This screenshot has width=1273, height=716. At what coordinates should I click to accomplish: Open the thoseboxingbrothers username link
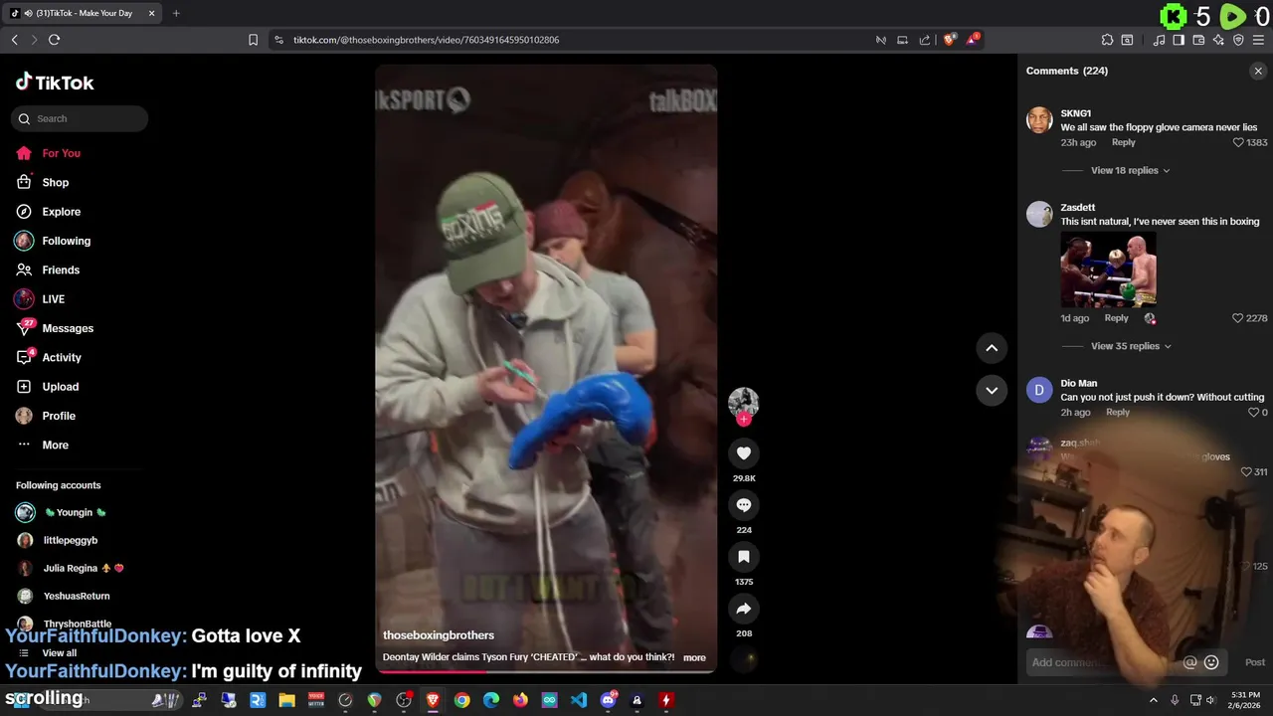438,635
